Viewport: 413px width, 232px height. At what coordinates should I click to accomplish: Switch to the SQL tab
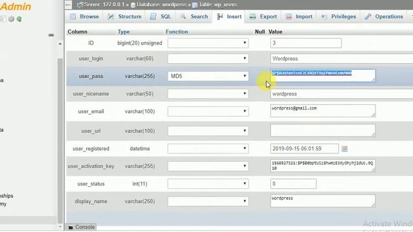(x=161, y=17)
